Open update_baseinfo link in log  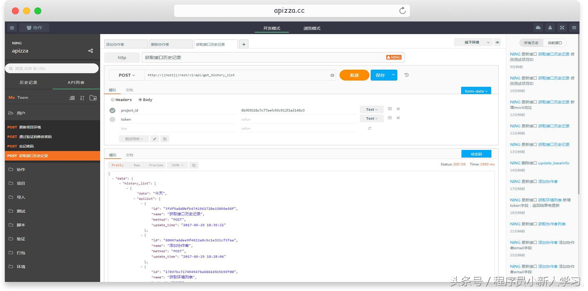553,163
